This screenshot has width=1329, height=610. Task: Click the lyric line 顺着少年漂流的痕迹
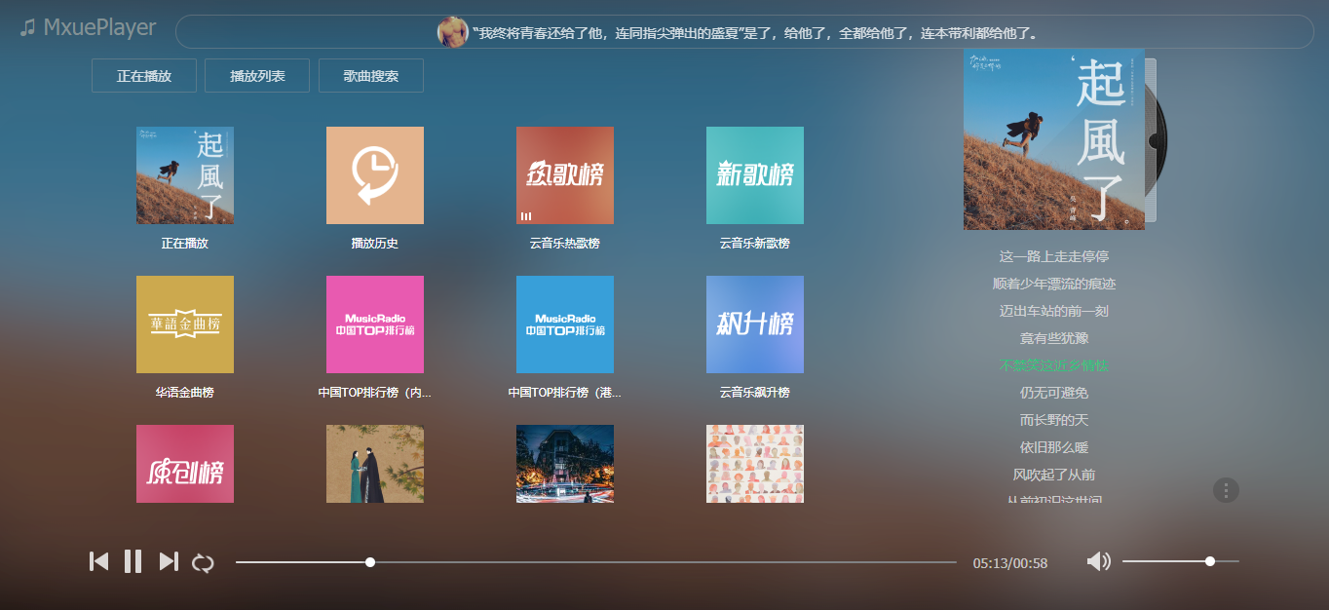tap(1054, 284)
